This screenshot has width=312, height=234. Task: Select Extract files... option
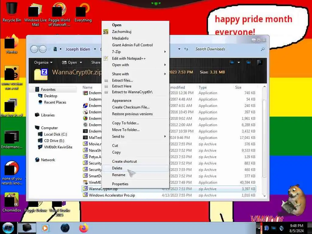coord(135,80)
